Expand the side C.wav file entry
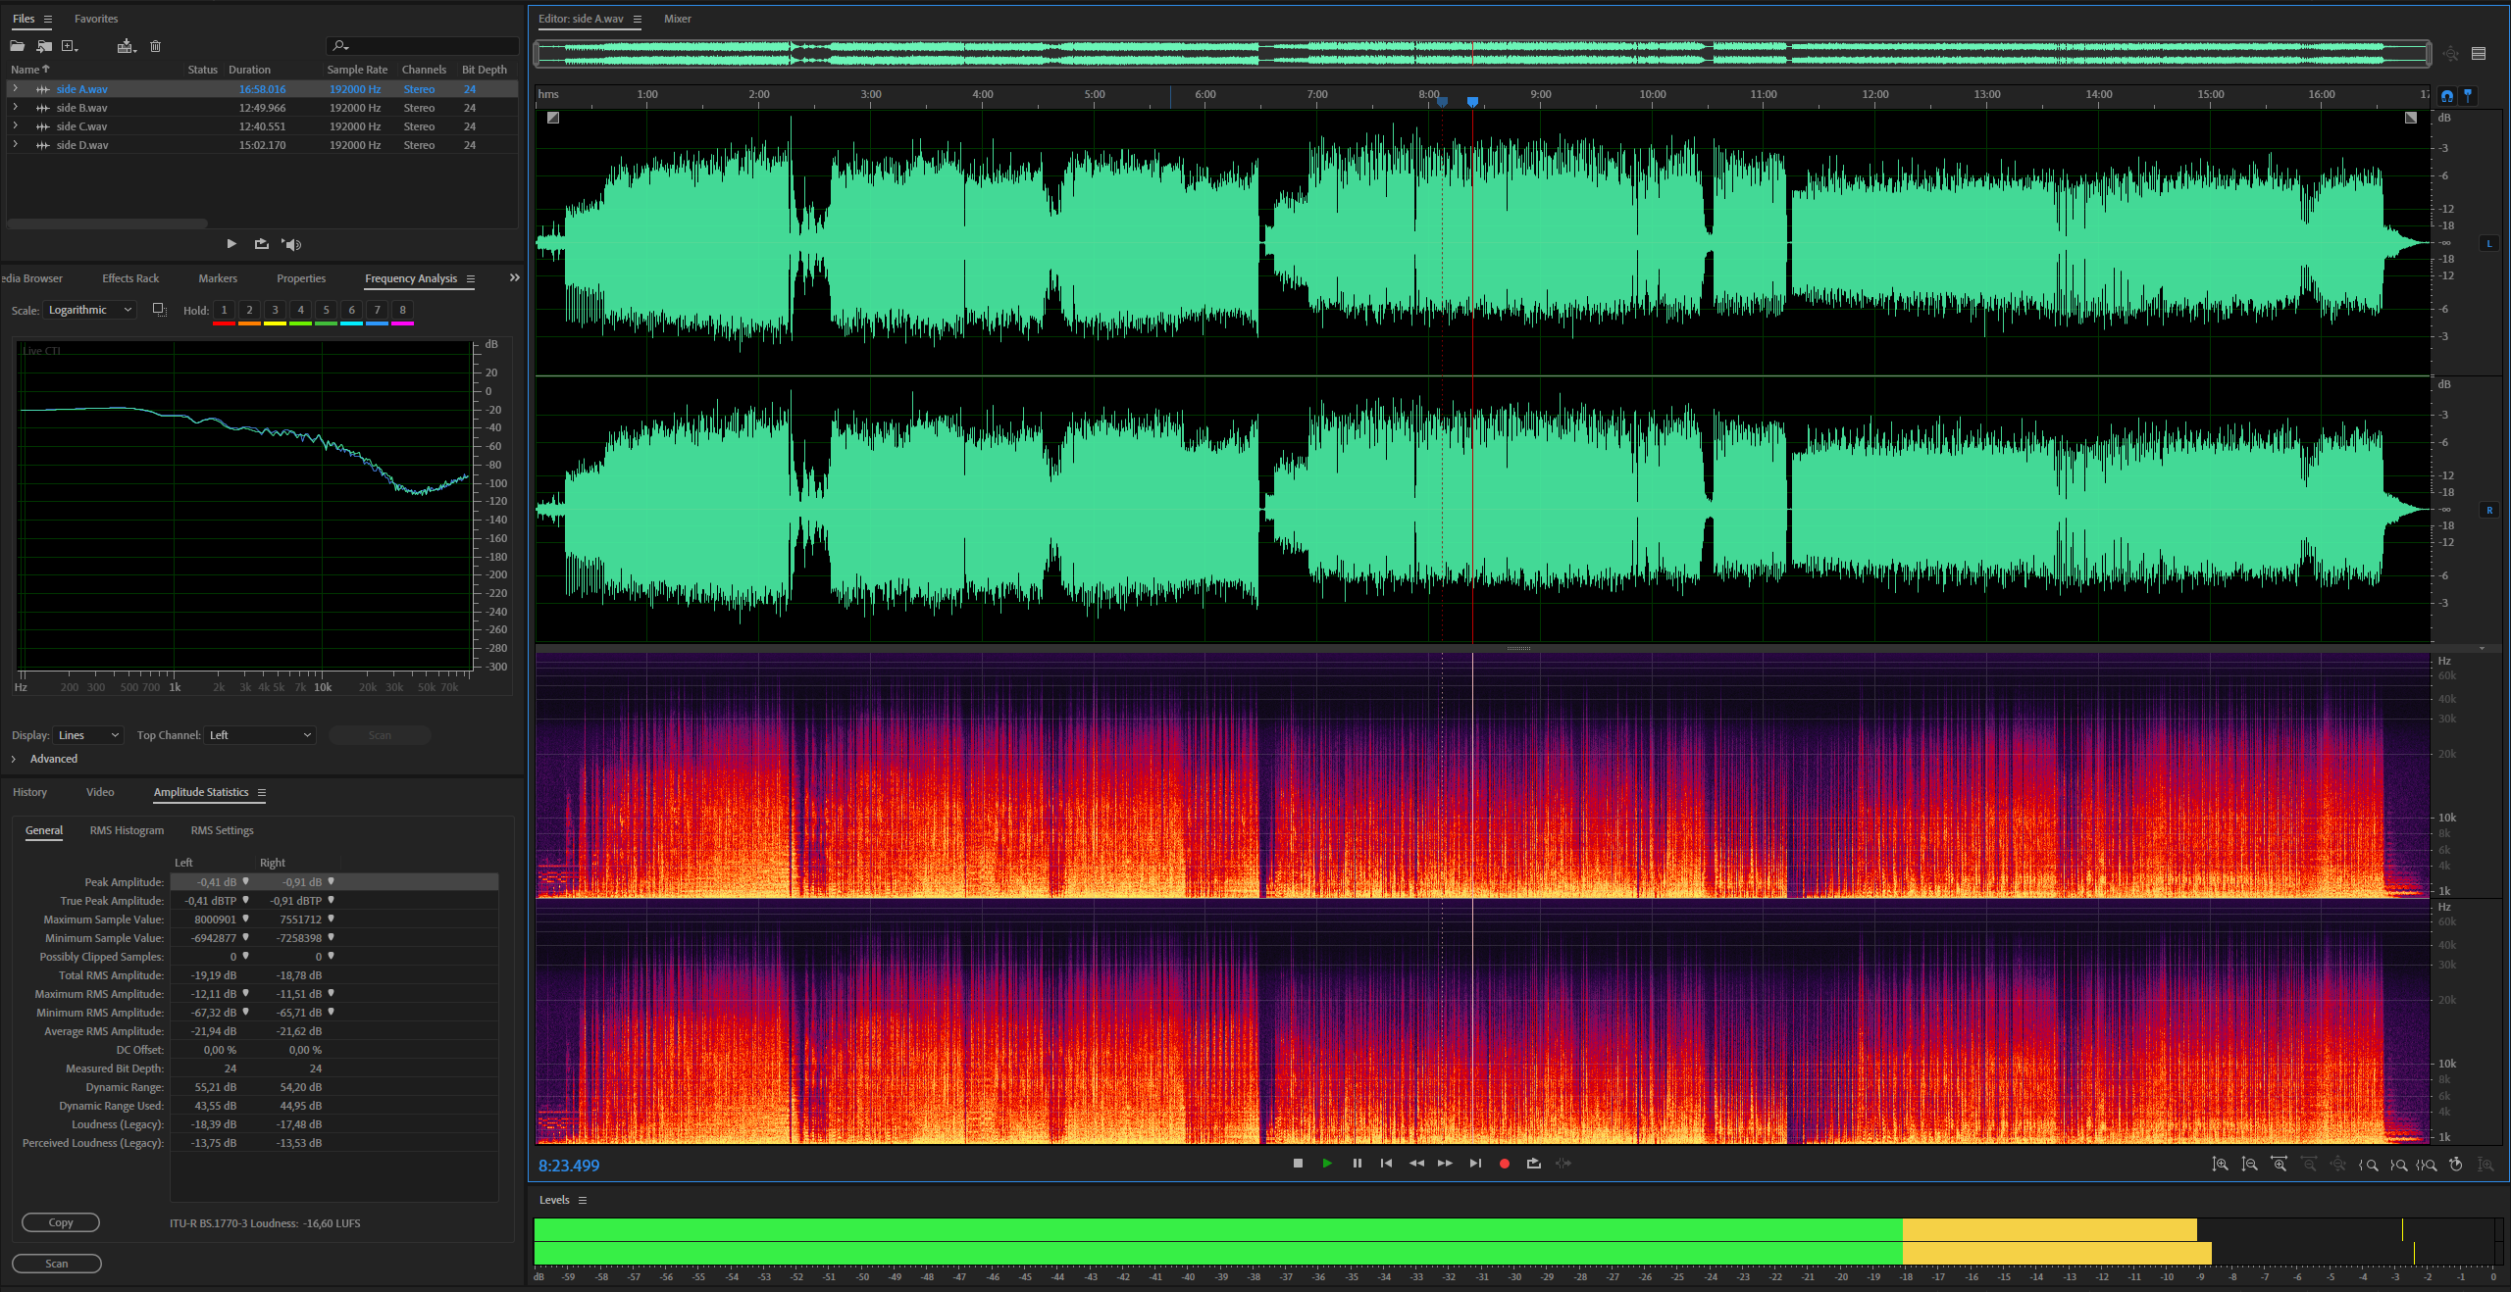The width and height of the screenshot is (2511, 1292). 15,126
